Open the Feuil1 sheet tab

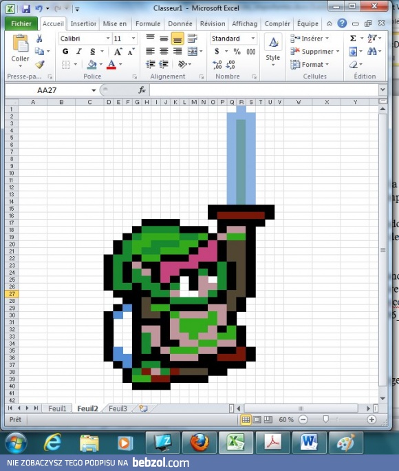57,408
